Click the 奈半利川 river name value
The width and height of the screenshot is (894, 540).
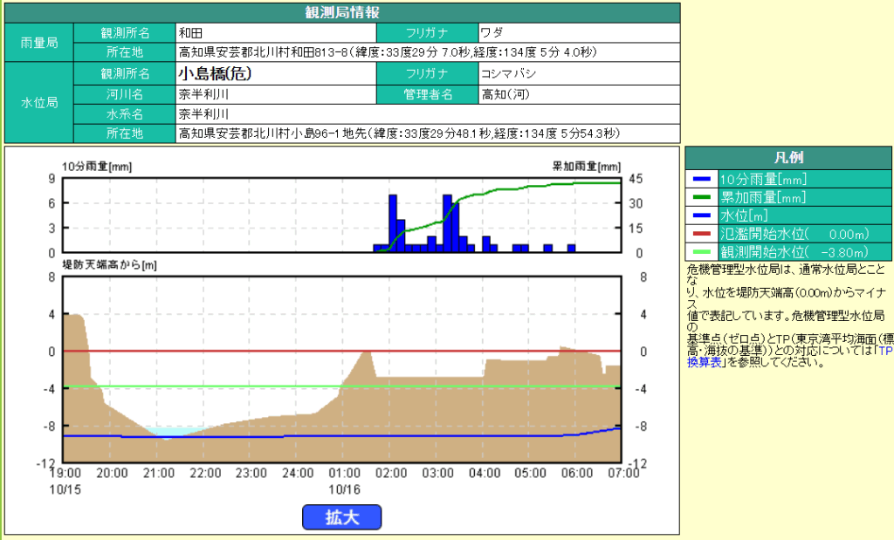click(276, 94)
